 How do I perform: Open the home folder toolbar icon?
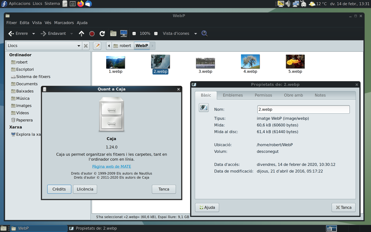tap(113, 34)
